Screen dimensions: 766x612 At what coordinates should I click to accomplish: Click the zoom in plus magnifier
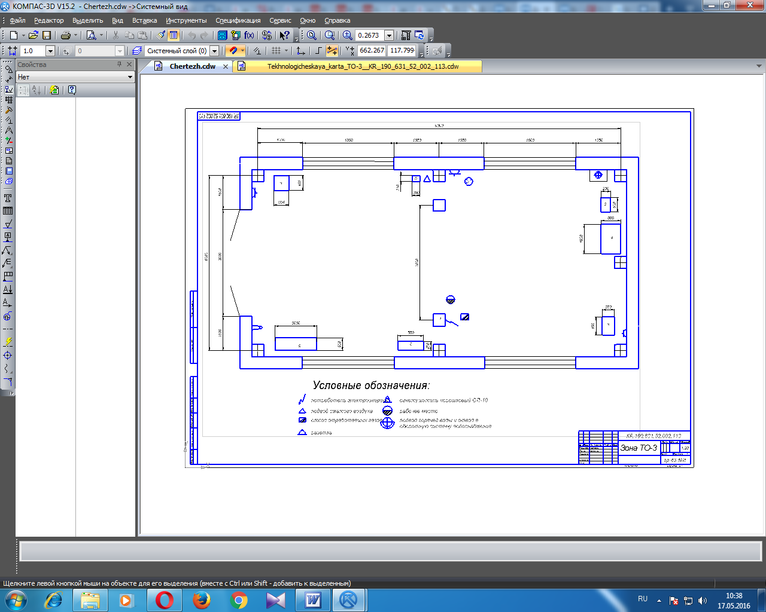tap(348, 35)
